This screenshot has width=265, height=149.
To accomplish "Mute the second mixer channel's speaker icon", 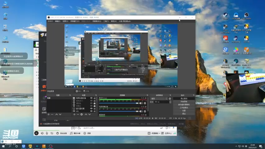I will point(141,111).
